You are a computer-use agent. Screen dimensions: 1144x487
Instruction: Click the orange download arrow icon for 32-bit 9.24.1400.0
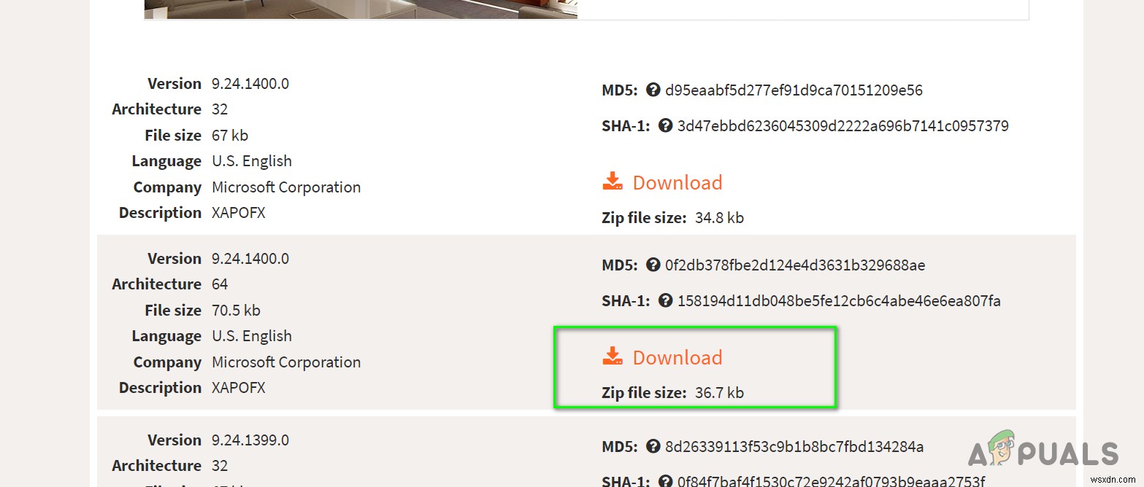click(x=613, y=182)
